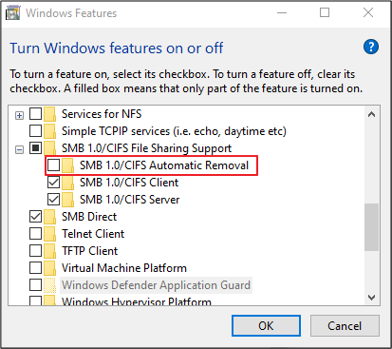
Task: Click the Windows Defender Application Guard dotted icon
Action: (x=49, y=285)
